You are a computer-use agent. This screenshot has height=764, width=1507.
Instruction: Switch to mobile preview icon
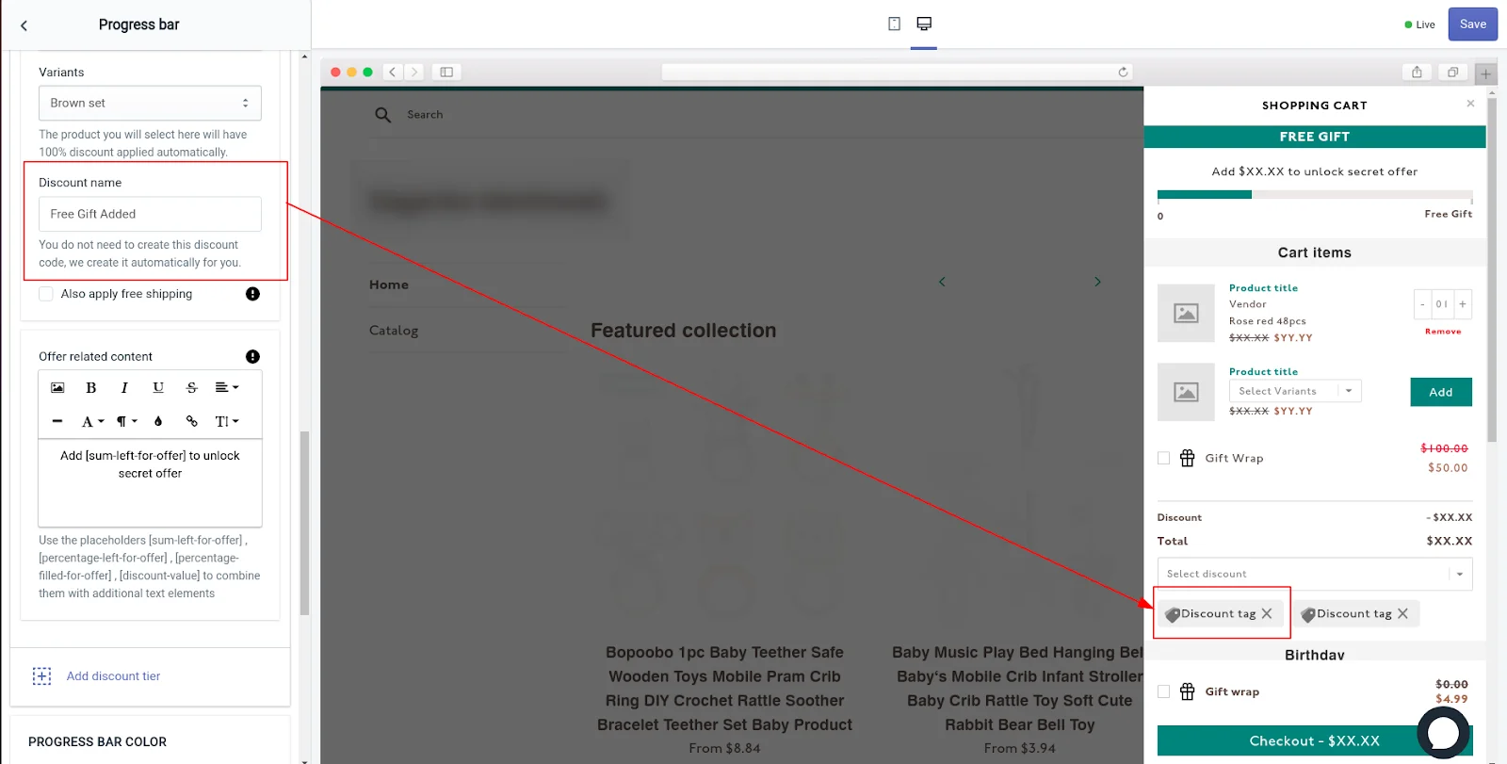894,24
